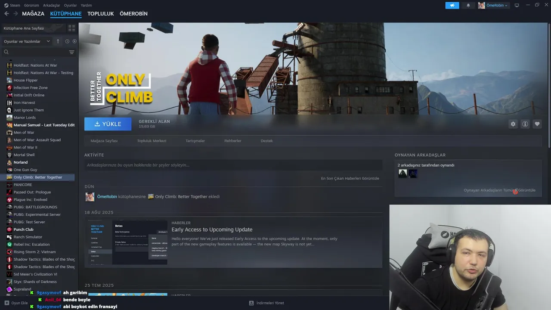Click En Son Çıkan Haberleri Görüntüle
This screenshot has height=310, width=551.
[350, 178]
